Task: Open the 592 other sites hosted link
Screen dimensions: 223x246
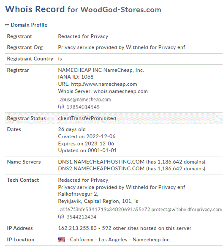Action: (147, 228)
